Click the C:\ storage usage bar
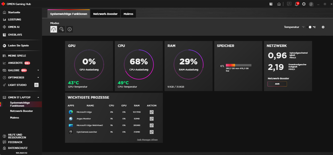 click(238, 65)
